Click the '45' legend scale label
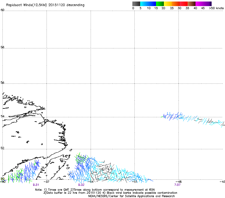The height and width of the screenshot is (198, 225). click(203, 8)
